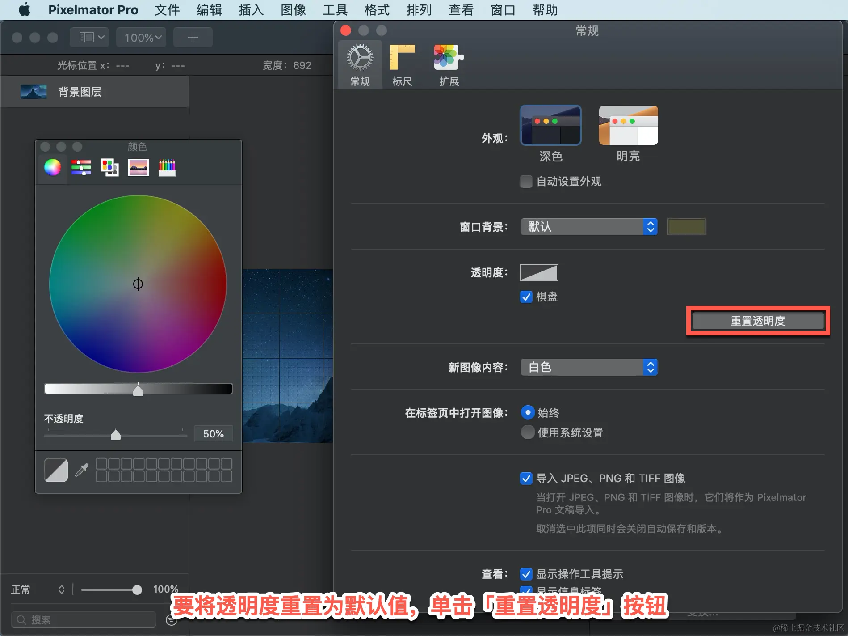Choose the 明亮 appearance thumbnail
Screen dimensions: 848x636
(628, 125)
